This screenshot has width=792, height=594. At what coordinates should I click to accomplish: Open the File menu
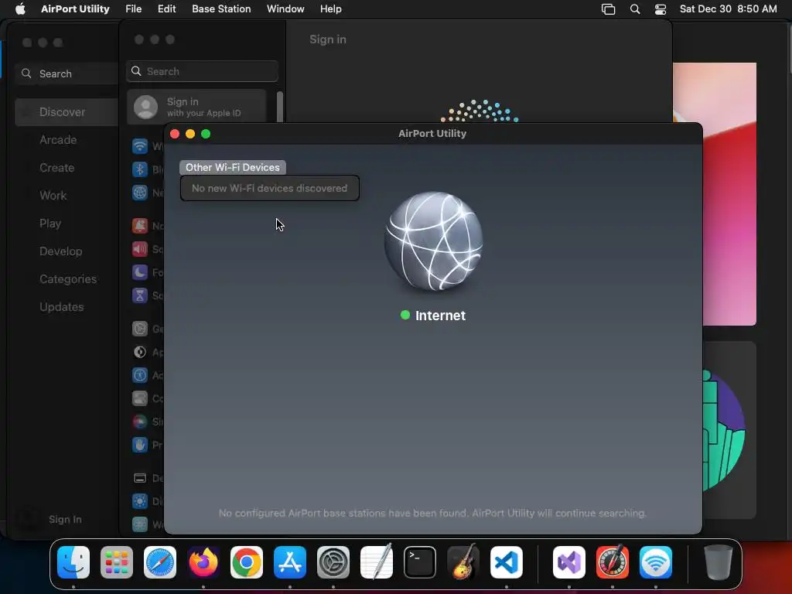[x=133, y=9]
